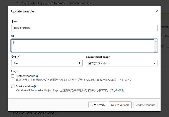The image size is (169, 117).
Task: Open the 詳しい情報 link
Action: 117,90
